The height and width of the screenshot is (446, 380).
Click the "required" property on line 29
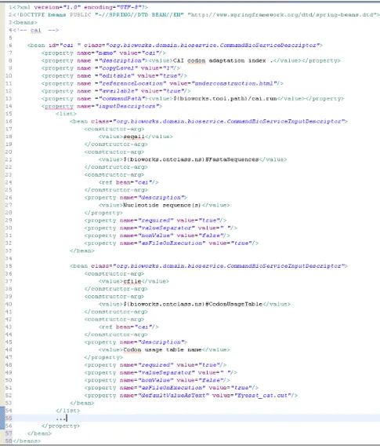pos(155,221)
